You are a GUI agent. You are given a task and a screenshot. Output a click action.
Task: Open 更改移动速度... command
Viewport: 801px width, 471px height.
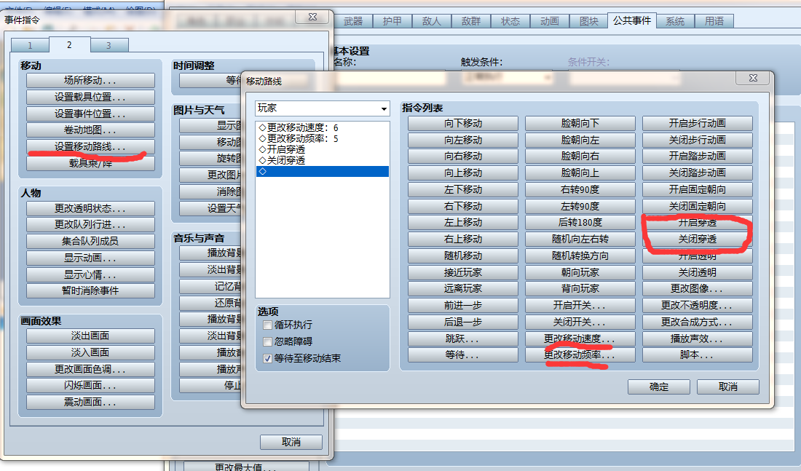(x=580, y=339)
